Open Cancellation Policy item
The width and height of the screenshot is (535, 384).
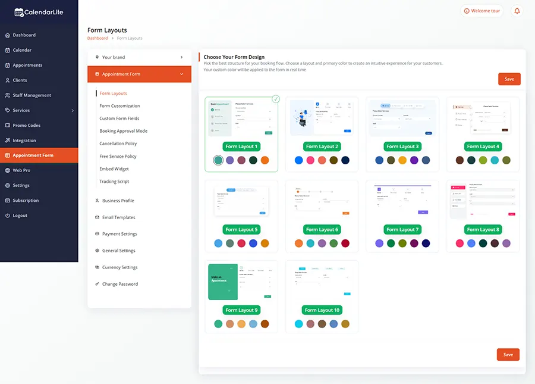pos(118,144)
